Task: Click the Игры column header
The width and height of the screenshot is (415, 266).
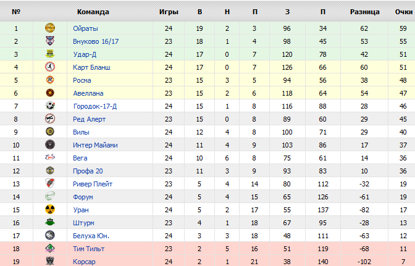Action: pyautogui.click(x=169, y=12)
